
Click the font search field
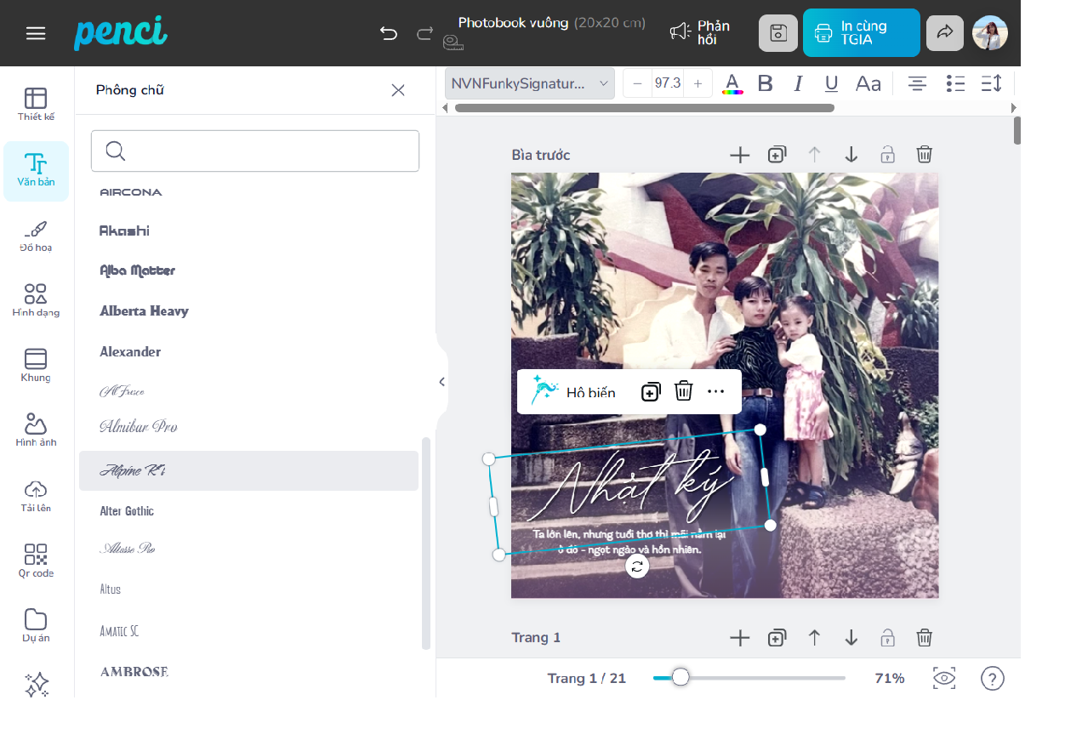click(255, 151)
